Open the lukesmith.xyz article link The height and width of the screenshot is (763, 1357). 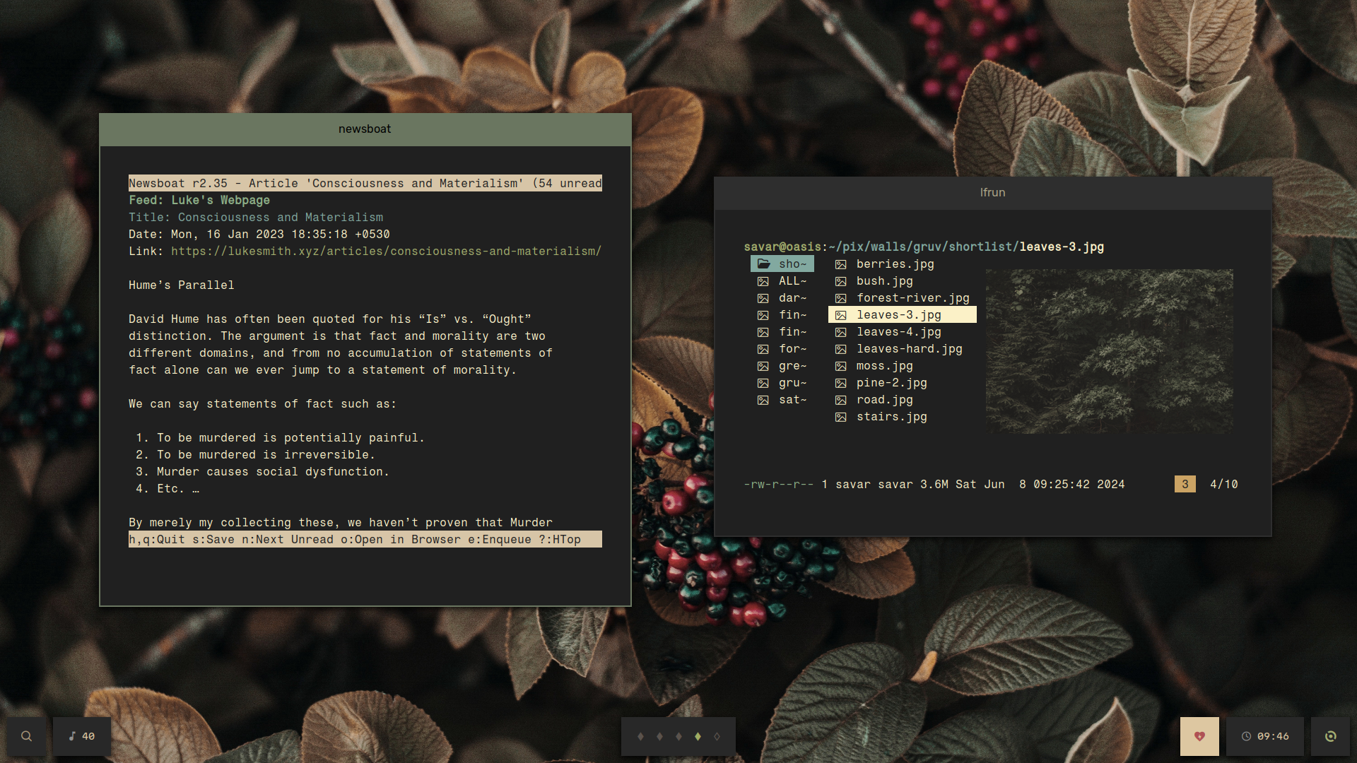tap(386, 252)
